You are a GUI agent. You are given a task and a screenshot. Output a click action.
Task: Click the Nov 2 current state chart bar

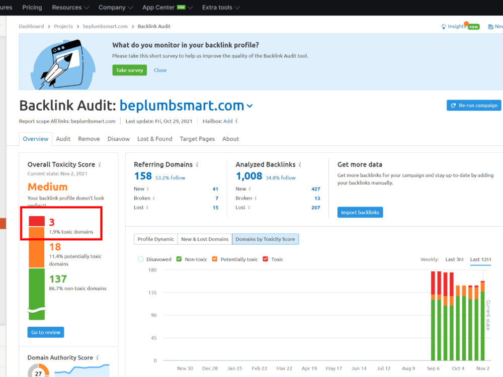pyautogui.click(x=482, y=321)
